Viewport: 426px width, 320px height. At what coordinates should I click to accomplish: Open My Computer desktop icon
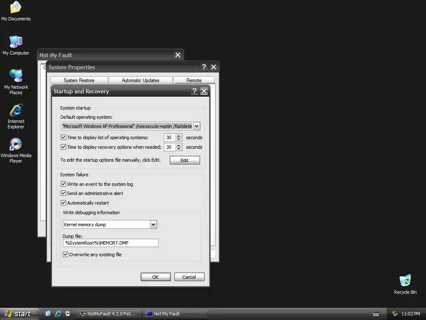[16, 45]
